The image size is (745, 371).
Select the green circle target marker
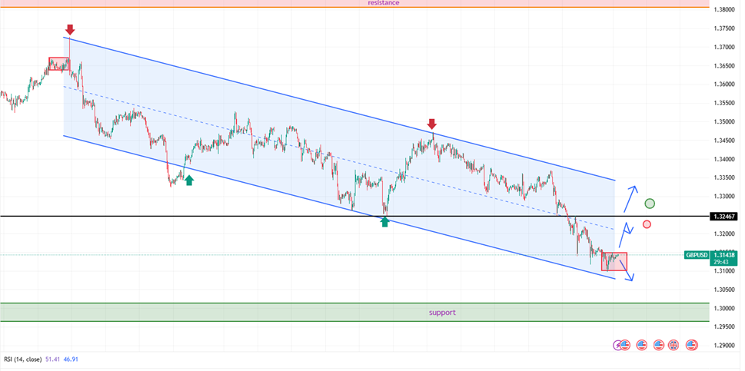click(x=650, y=204)
